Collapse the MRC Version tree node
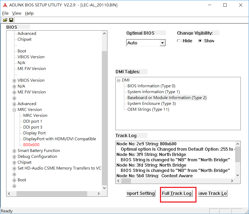249x214 pixels. (14, 110)
